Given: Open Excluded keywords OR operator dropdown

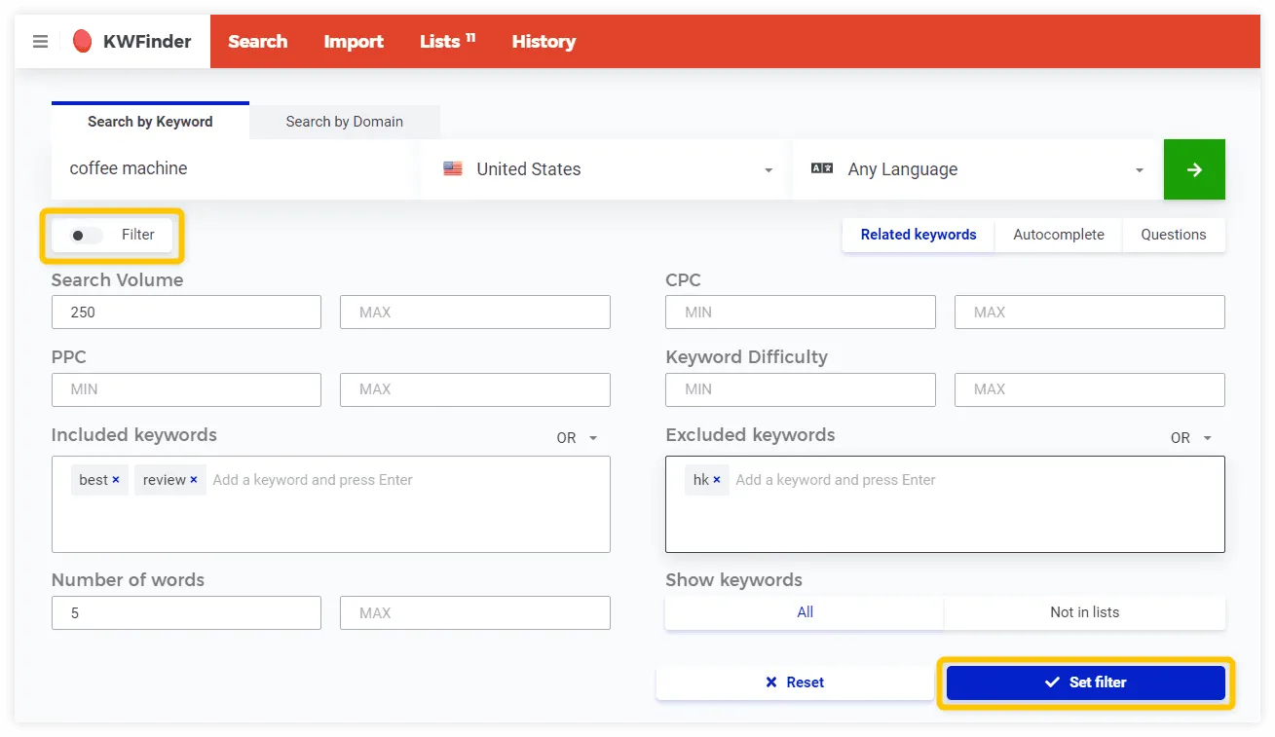Looking at the screenshot, I should (x=1192, y=438).
